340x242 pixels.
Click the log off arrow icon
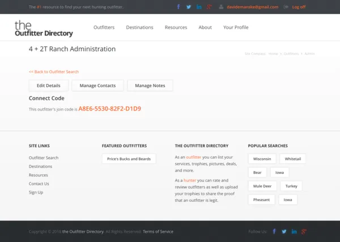[x=286, y=7]
